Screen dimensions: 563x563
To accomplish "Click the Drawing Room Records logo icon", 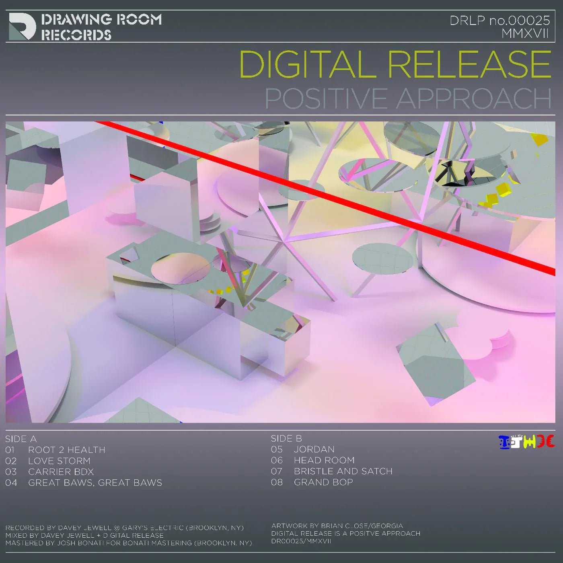I will pos(22,27).
